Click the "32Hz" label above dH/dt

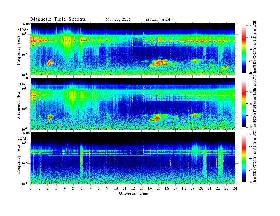26,24
